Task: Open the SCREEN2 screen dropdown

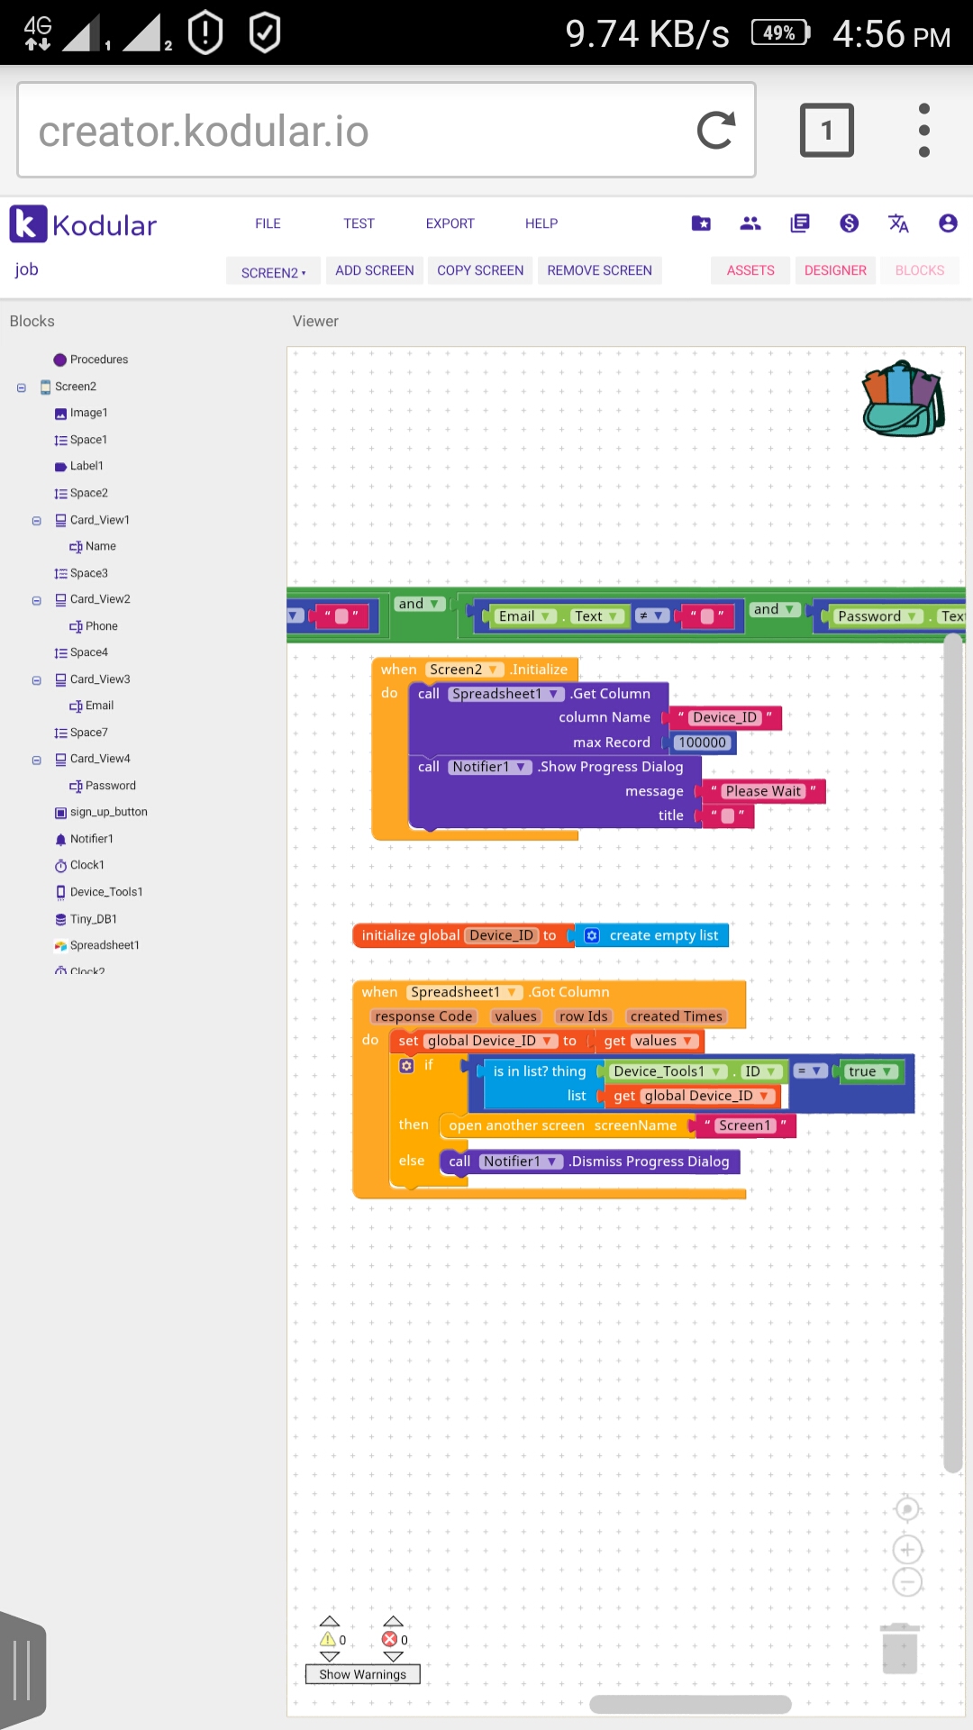Action: pyautogui.click(x=273, y=272)
